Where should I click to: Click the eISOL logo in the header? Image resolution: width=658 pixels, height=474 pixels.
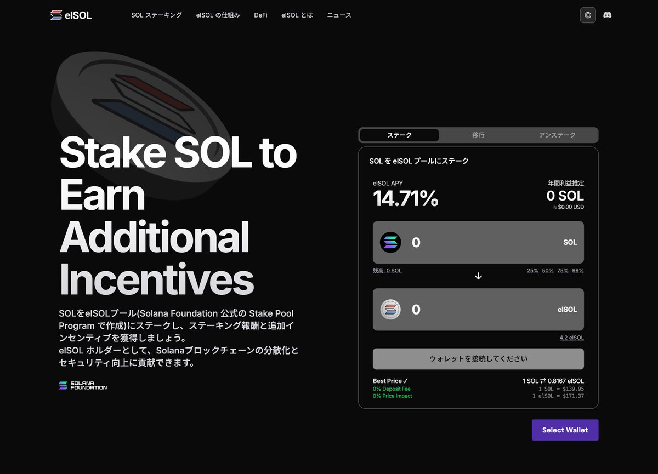pos(71,15)
